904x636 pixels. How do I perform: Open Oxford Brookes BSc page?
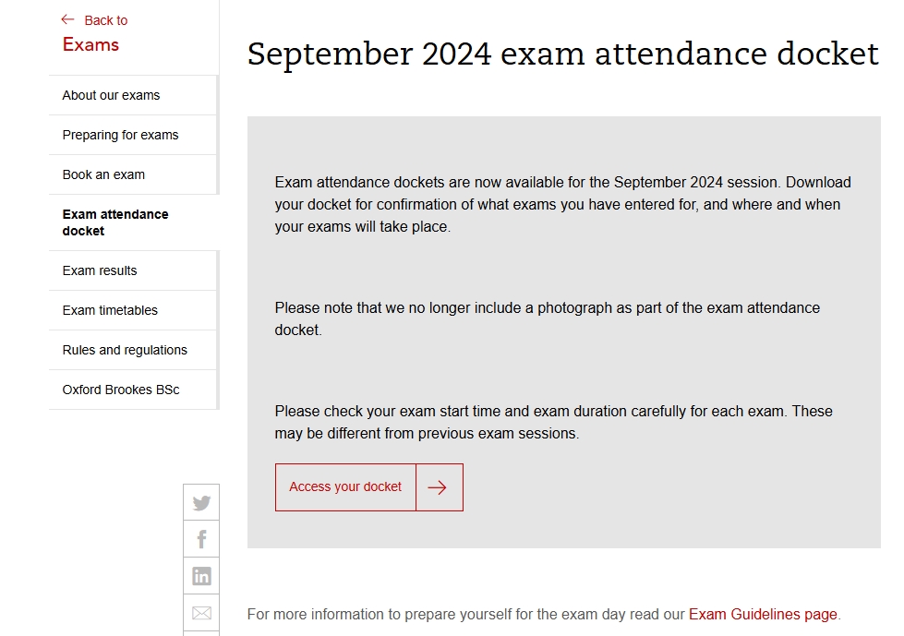point(121,390)
